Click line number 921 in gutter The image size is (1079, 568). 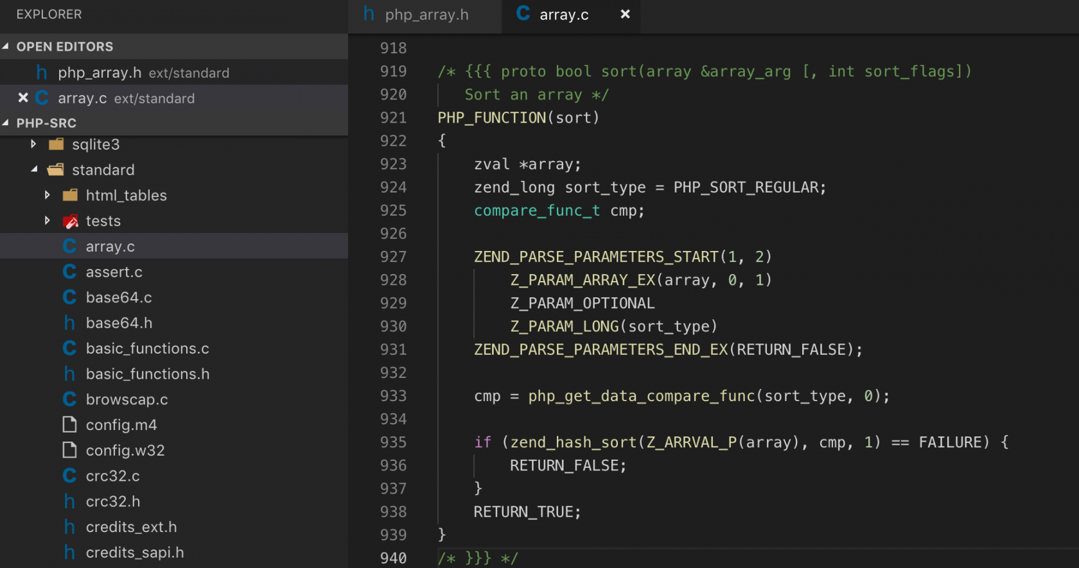coord(393,117)
